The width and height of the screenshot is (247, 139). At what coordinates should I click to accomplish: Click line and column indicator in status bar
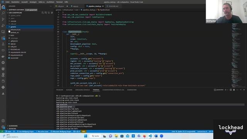click(183, 131)
